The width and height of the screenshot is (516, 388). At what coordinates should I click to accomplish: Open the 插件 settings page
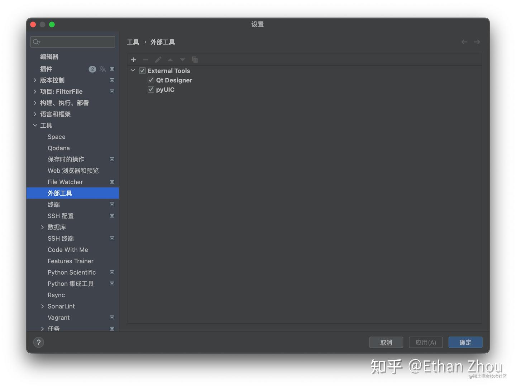[46, 69]
